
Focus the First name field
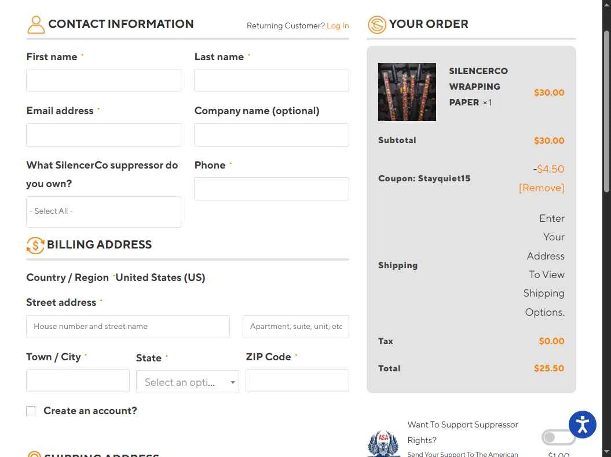coord(104,81)
